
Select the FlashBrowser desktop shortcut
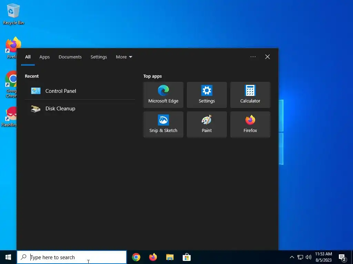tap(9, 117)
